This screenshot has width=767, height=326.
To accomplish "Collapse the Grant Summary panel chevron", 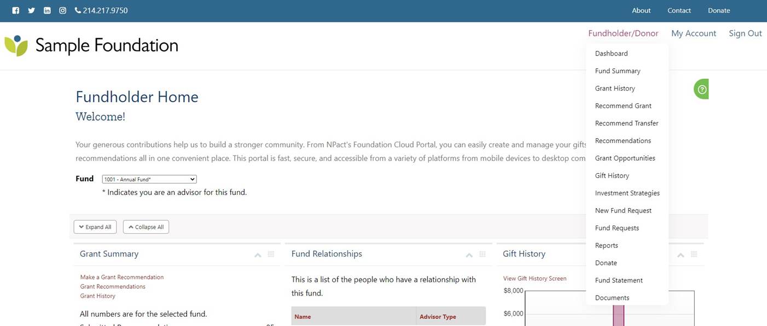I will (258, 255).
